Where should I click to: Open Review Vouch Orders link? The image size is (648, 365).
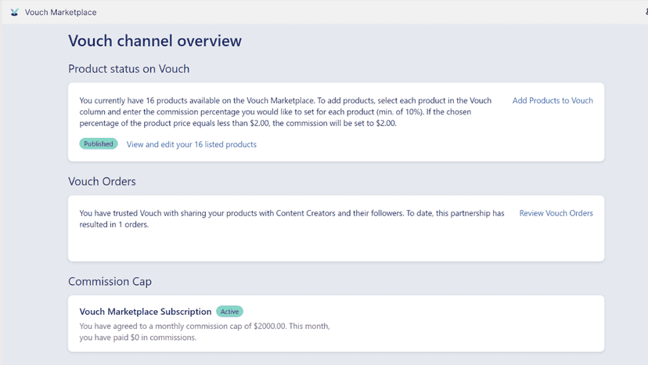click(x=556, y=213)
